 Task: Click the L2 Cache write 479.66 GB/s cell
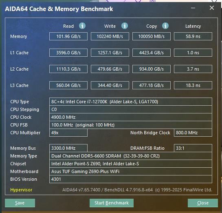[x=110, y=69]
